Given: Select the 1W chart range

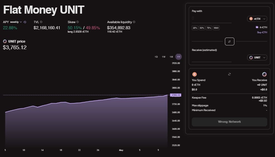Looking at the screenshot, I should click(164, 57).
